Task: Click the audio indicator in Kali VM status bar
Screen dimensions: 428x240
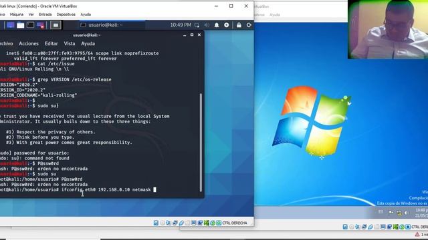Action: tap(168, 223)
